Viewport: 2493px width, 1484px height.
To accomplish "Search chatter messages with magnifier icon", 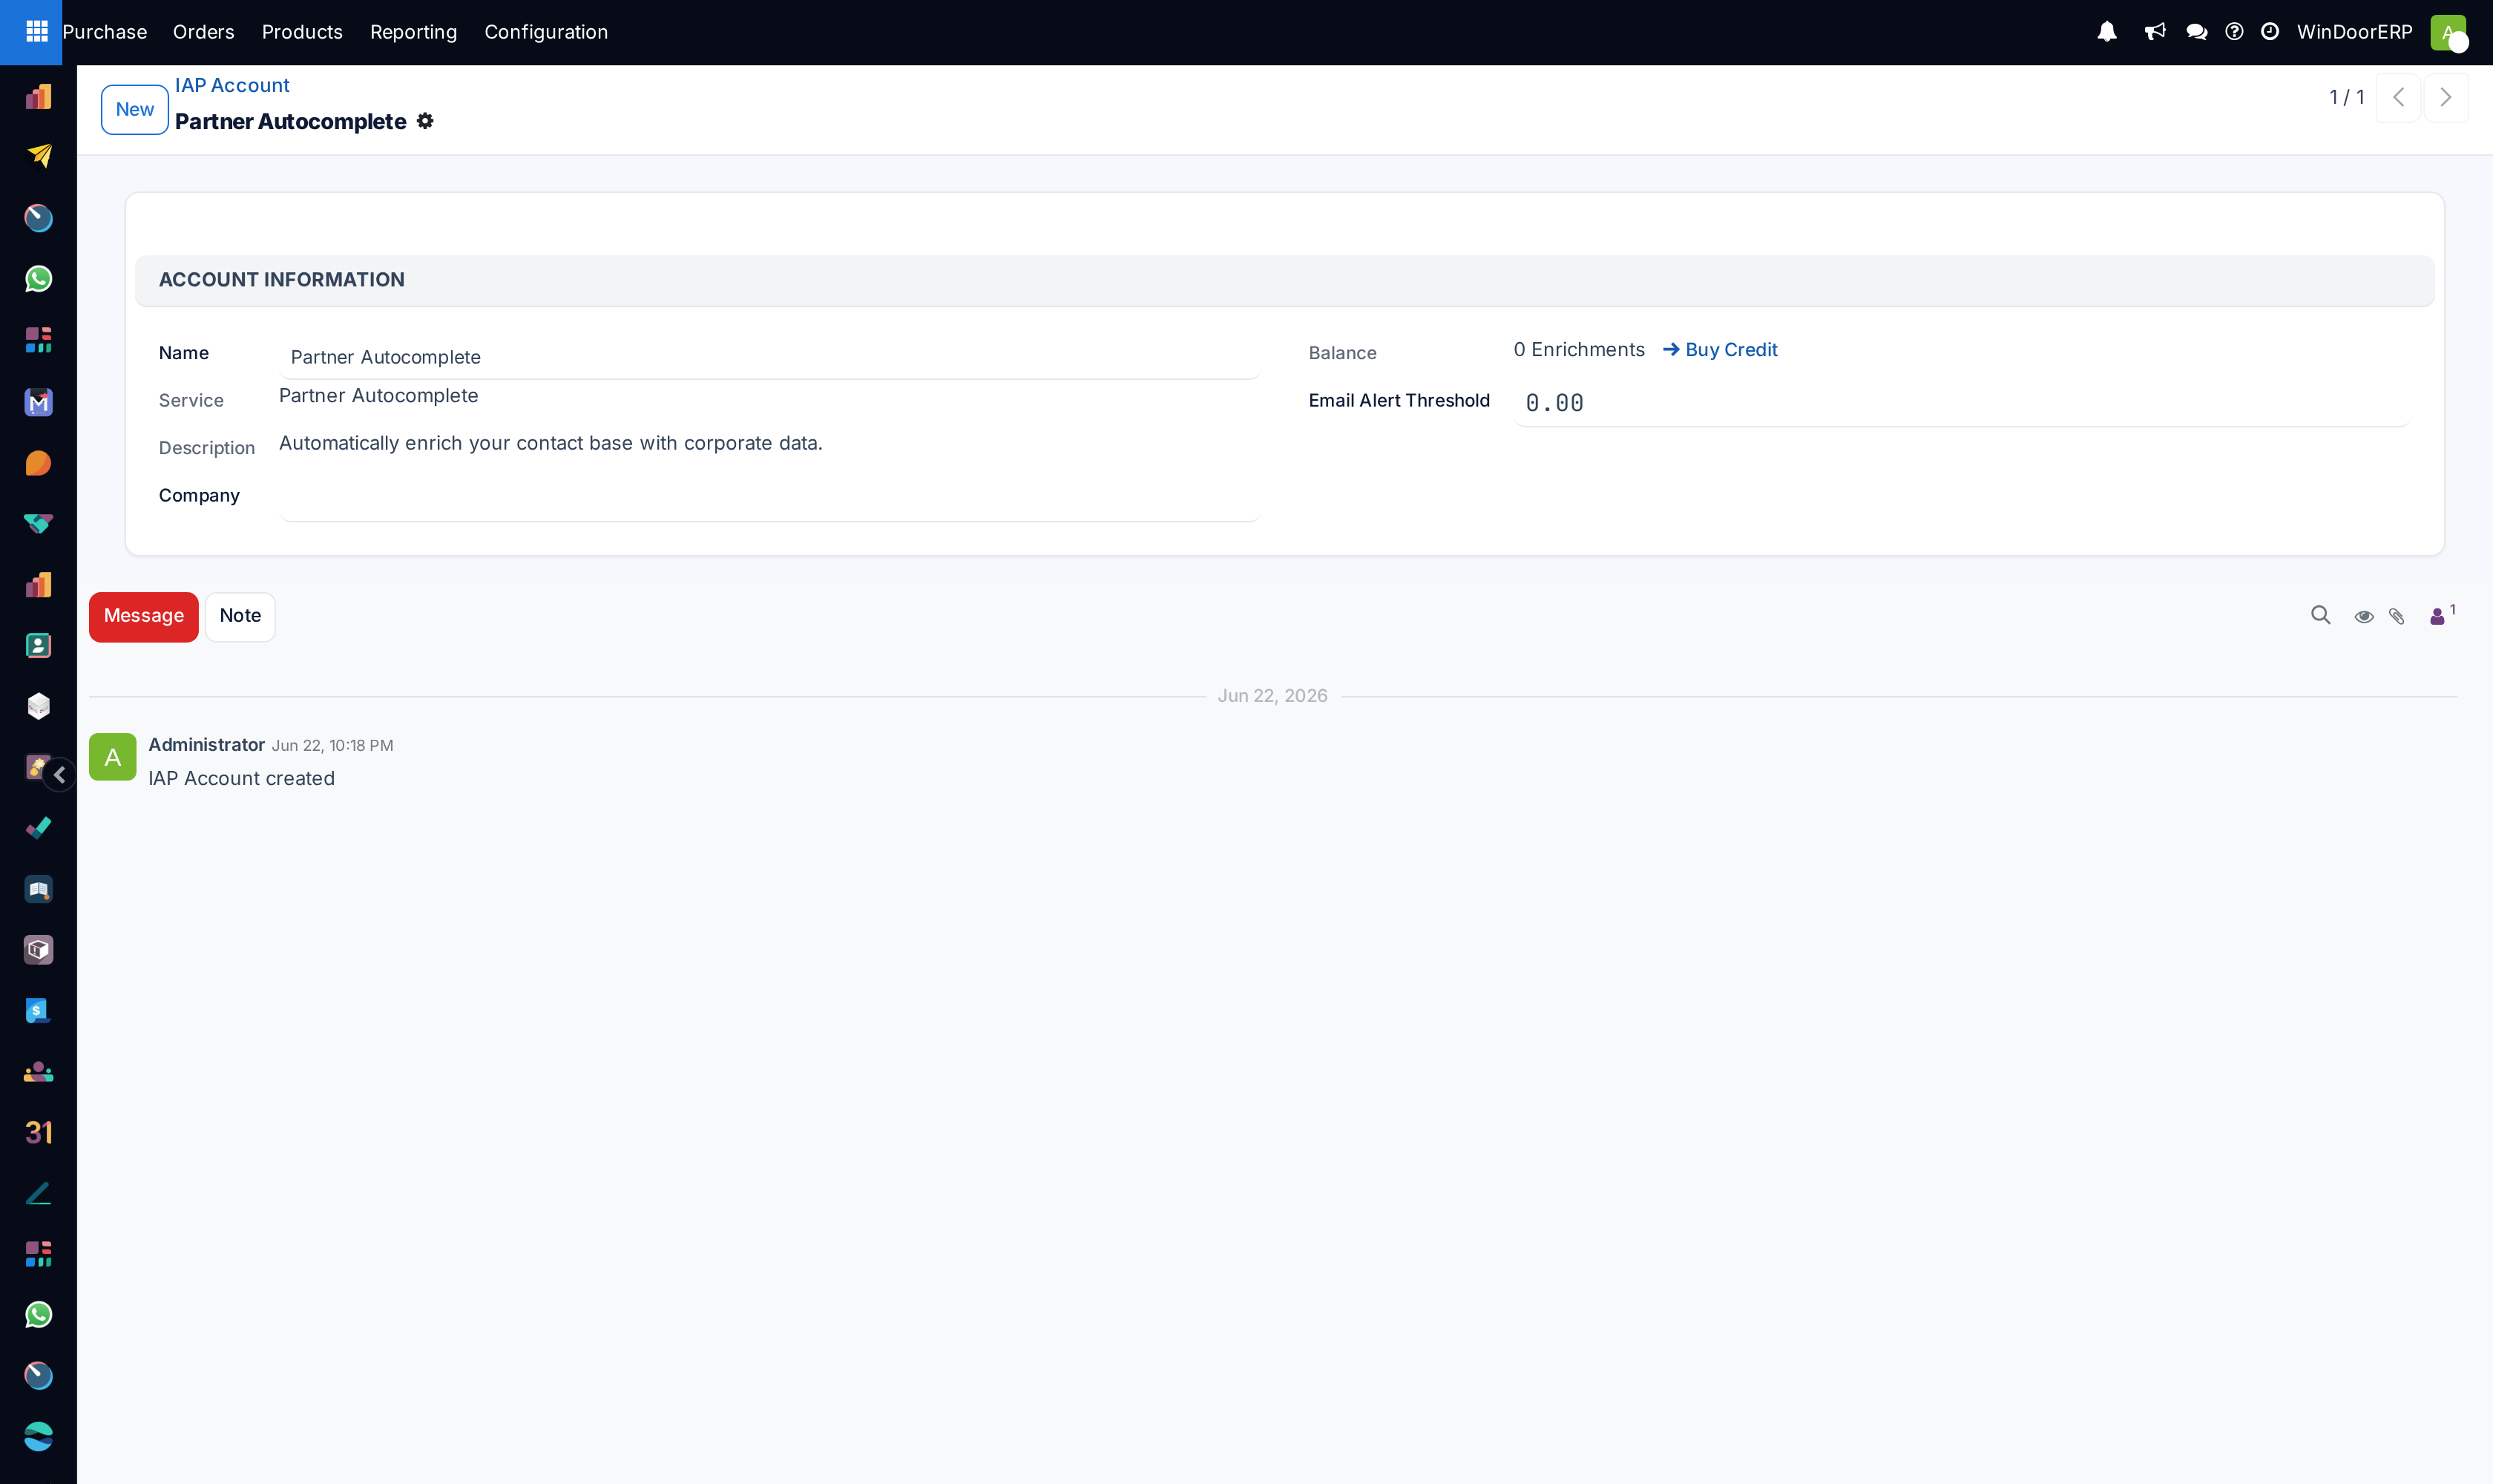I will (2320, 616).
